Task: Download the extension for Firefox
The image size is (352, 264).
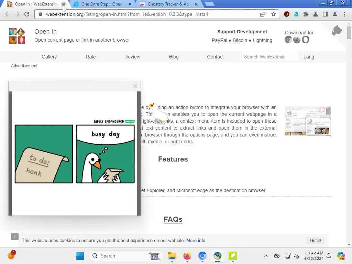Action: point(297,40)
